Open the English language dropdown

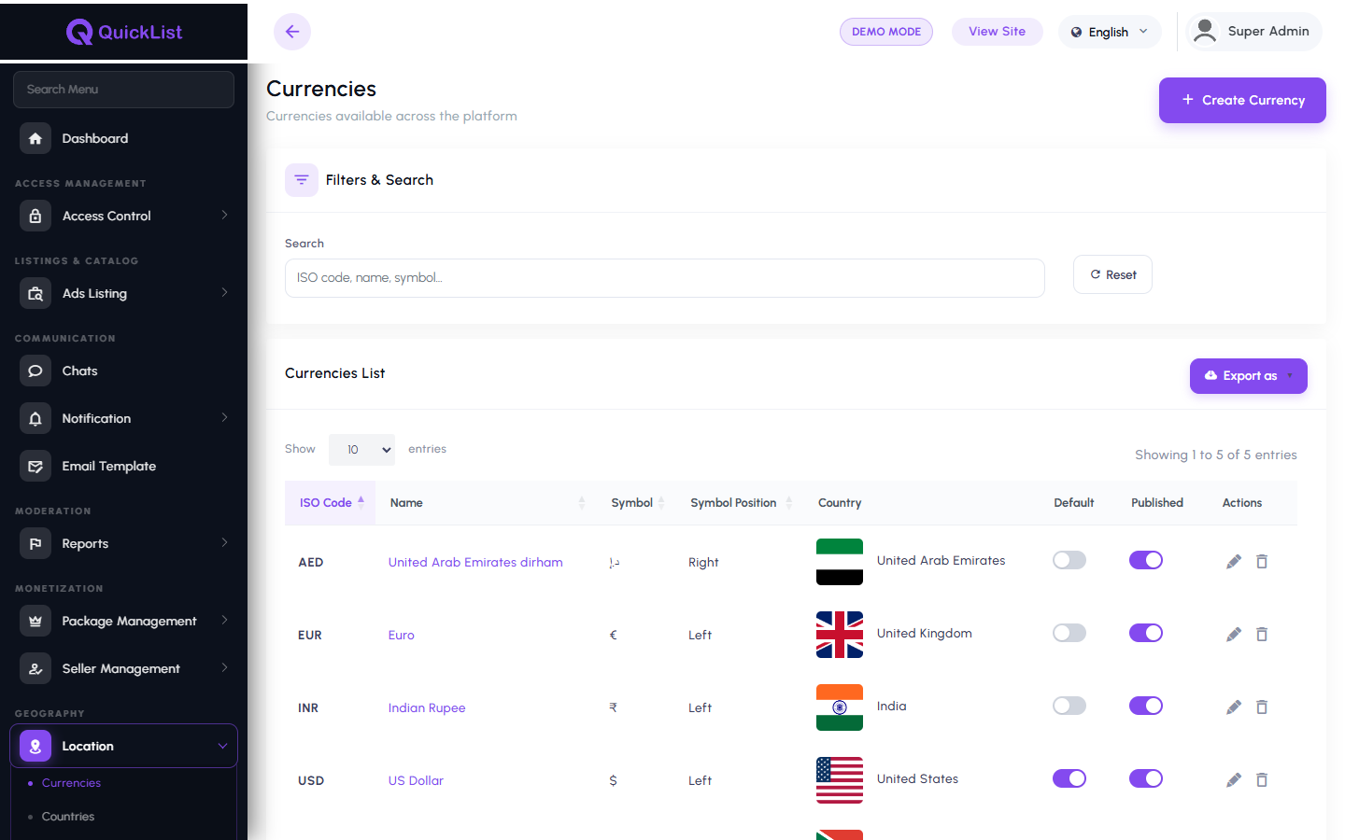click(1110, 32)
